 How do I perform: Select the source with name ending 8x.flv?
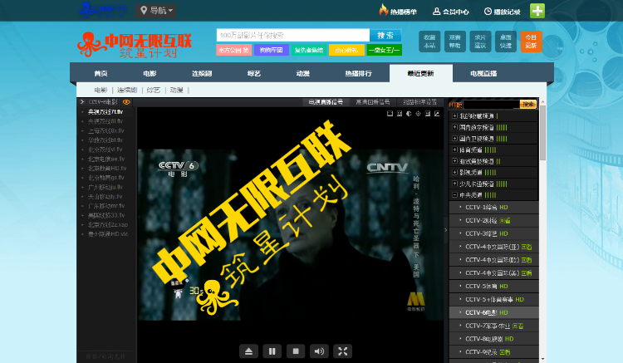click(106, 130)
